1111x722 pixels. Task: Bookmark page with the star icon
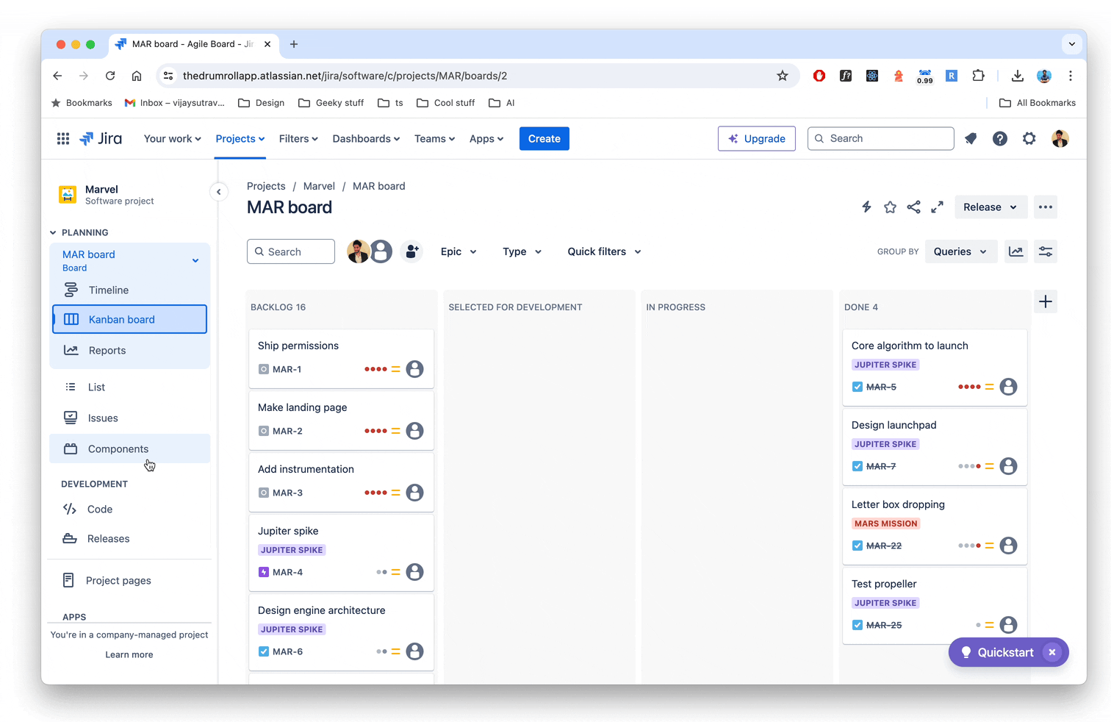click(x=783, y=76)
